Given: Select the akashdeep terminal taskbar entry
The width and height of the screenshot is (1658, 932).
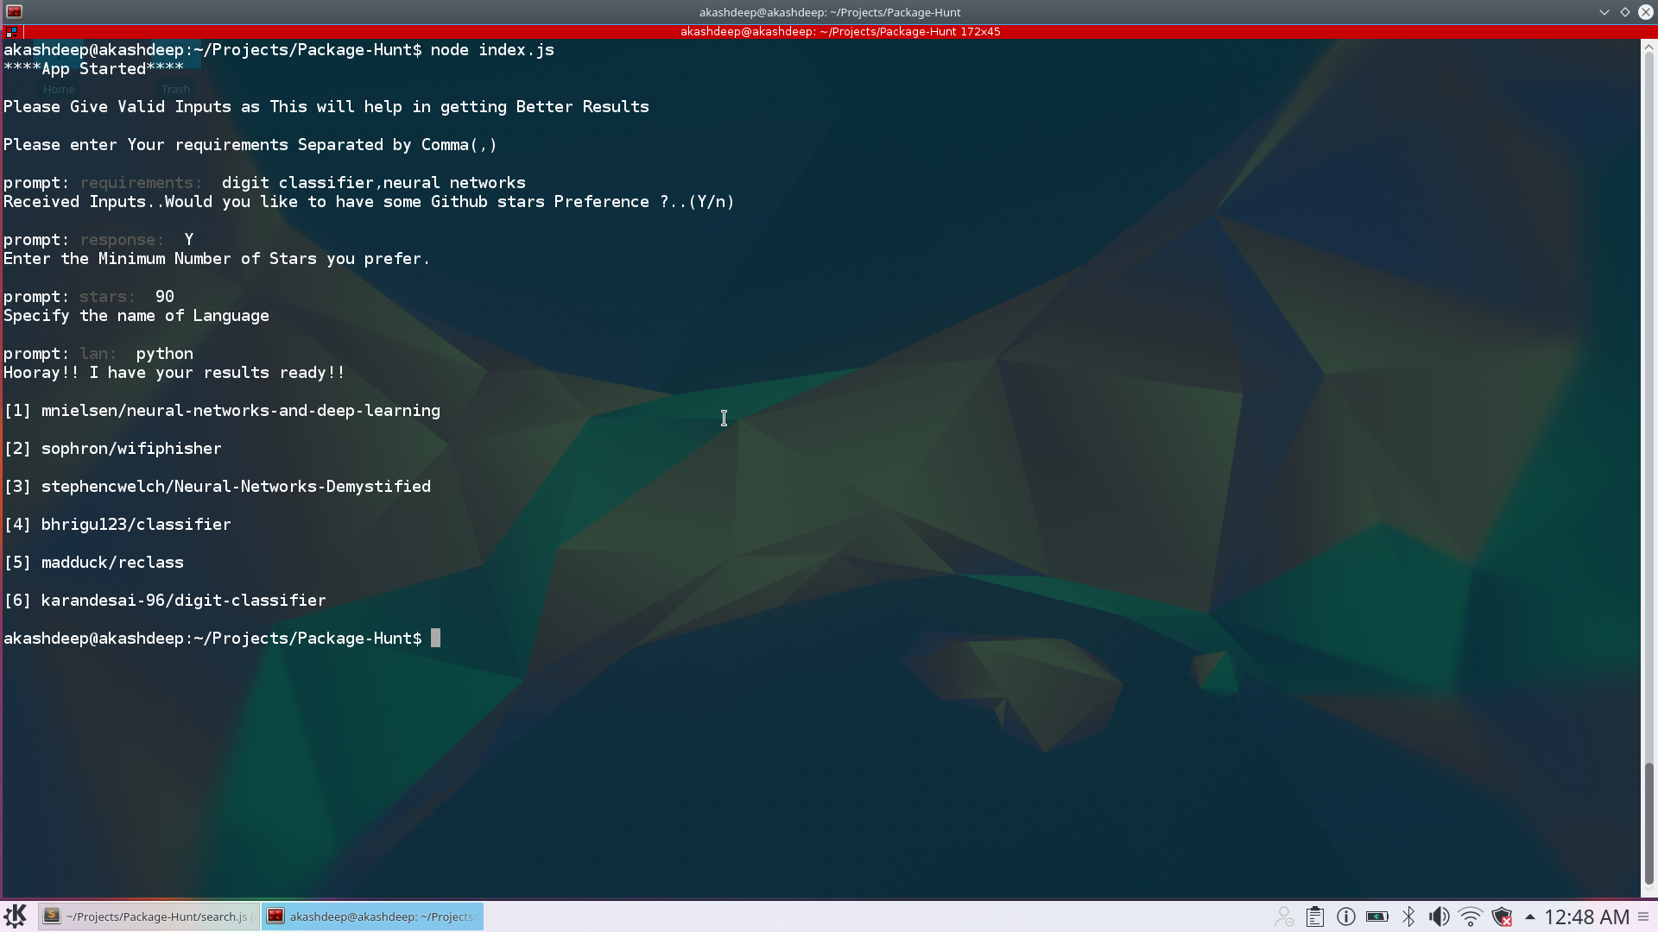Looking at the screenshot, I should pyautogui.click(x=373, y=916).
